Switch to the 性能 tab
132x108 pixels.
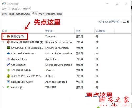tap(11, 14)
